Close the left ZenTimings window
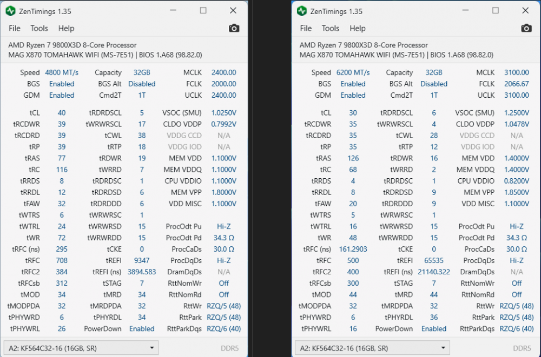The height and width of the screenshot is (357, 541). tap(233, 10)
